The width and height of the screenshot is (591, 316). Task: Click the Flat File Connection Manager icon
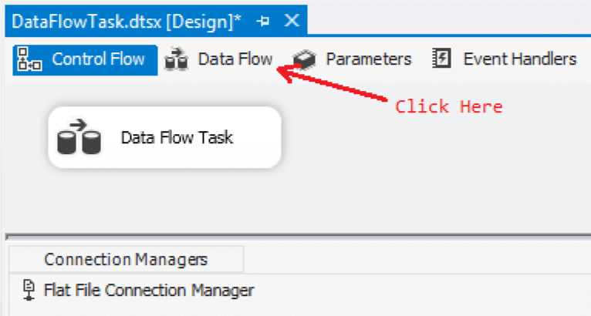point(29,291)
